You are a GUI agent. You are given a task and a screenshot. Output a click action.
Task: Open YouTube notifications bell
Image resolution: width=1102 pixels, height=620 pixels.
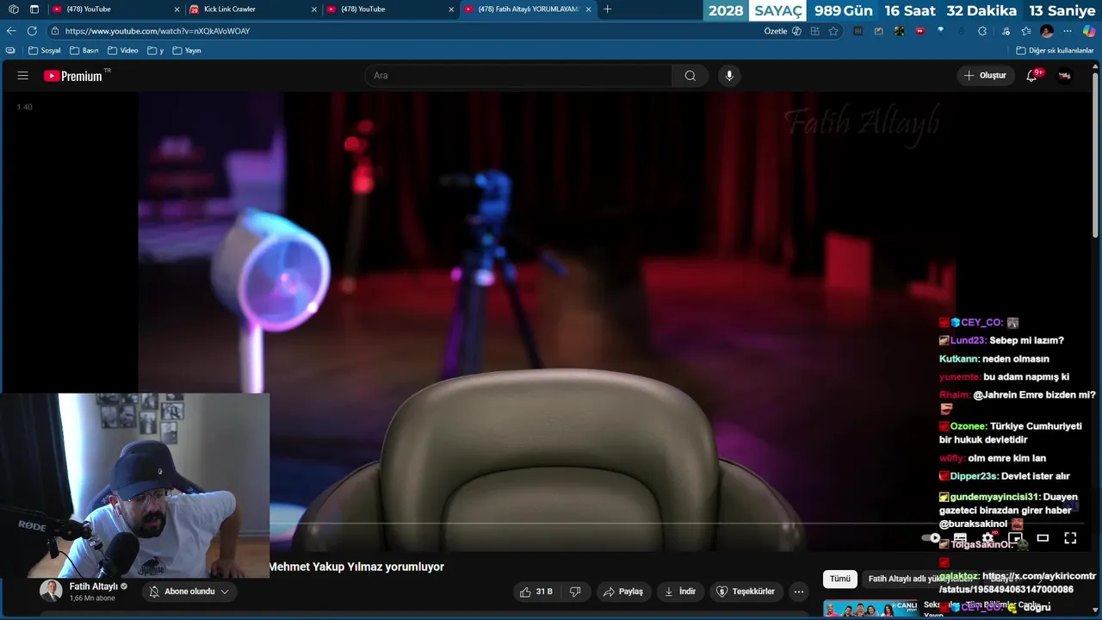[x=1032, y=76]
